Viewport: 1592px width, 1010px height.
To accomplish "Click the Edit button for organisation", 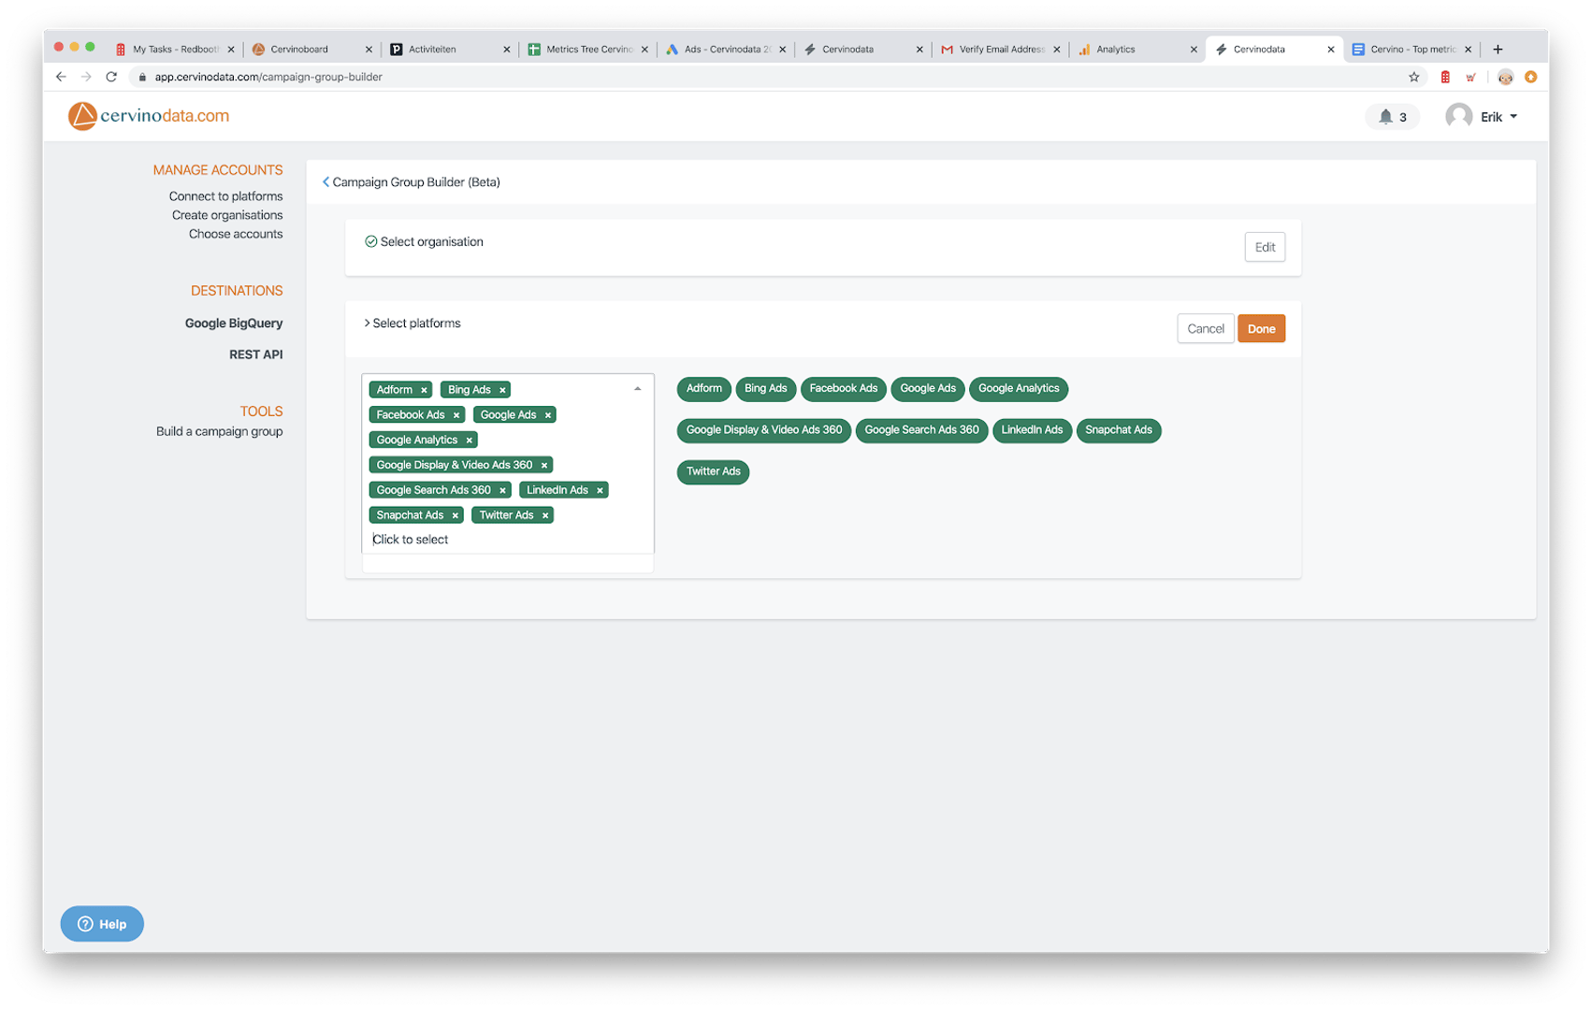I will [x=1265, y=247].
